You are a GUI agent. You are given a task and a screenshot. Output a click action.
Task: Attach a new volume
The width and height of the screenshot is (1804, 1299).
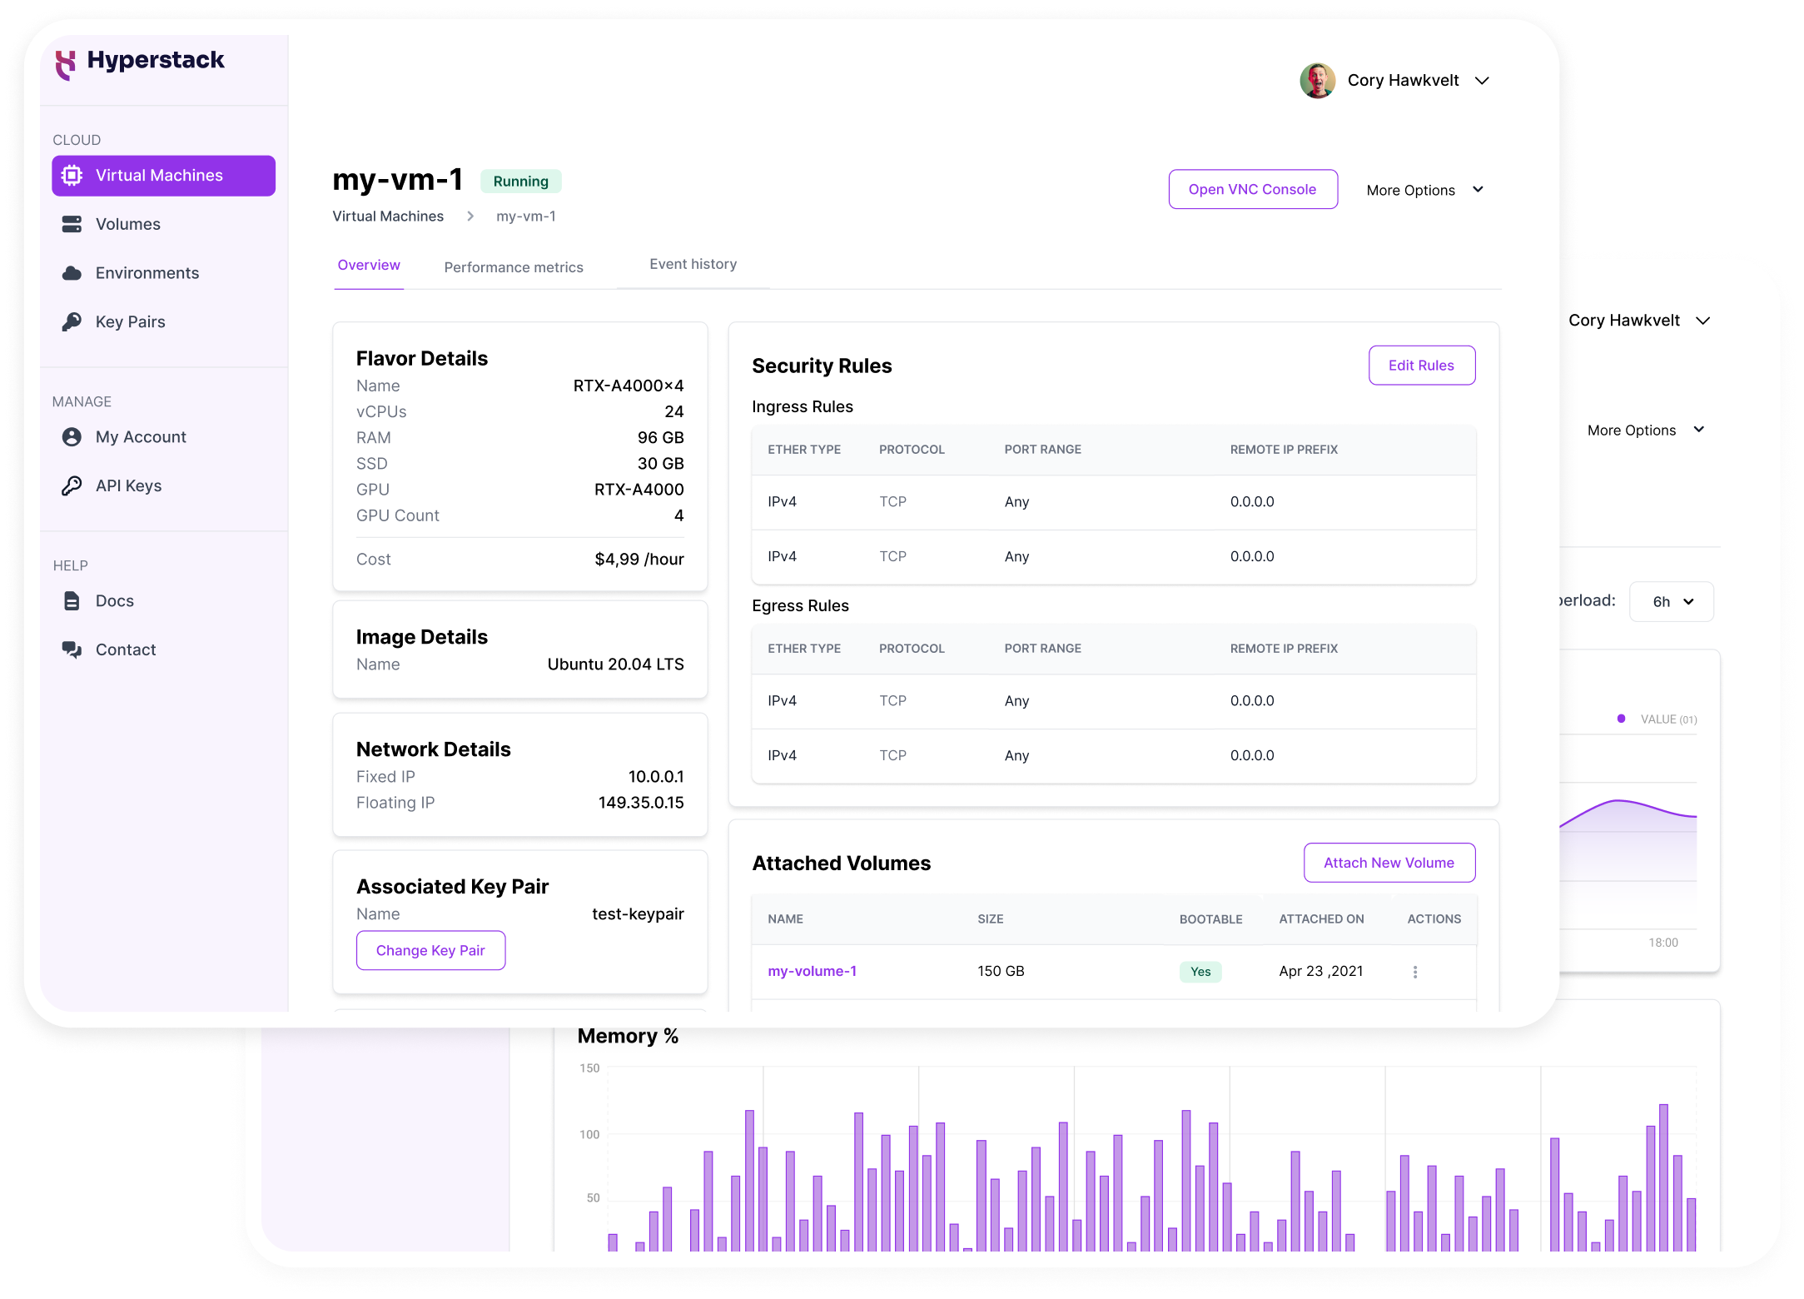click(x=1389, y=863)
